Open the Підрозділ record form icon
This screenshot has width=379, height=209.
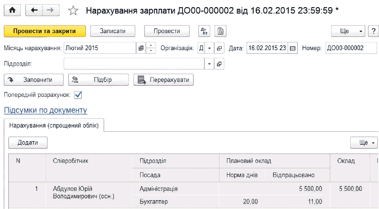[219, 63]
